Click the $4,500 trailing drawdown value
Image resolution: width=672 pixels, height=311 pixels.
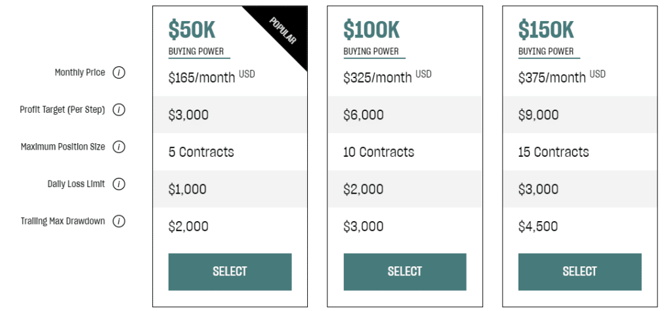(538, 226)
